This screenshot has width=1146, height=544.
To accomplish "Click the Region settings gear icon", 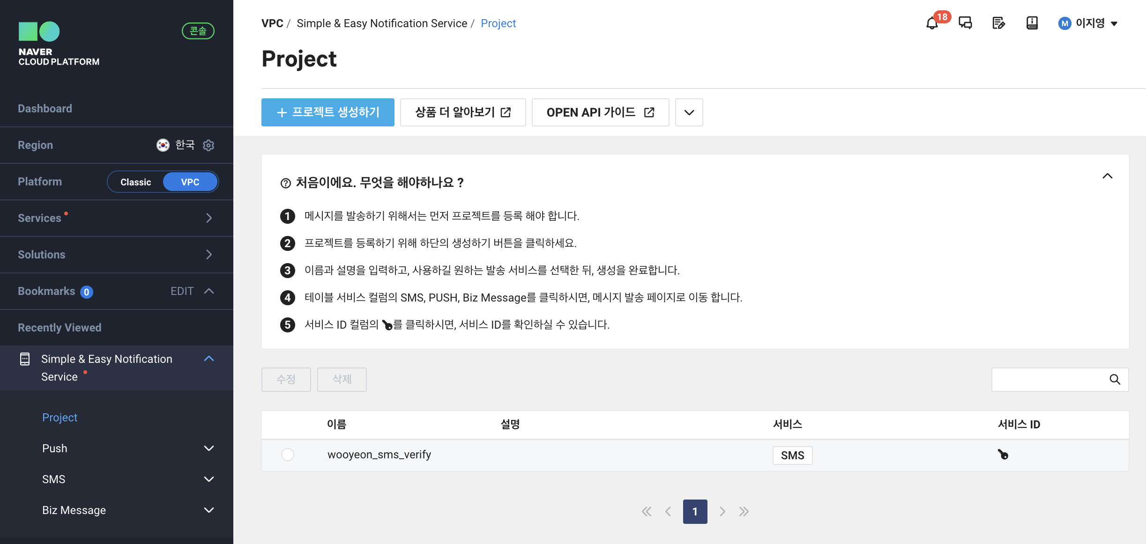I will click(x=208, y=145).
